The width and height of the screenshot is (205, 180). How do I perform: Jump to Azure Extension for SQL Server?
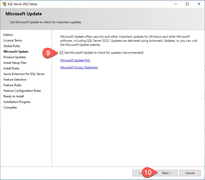[24, 74]
